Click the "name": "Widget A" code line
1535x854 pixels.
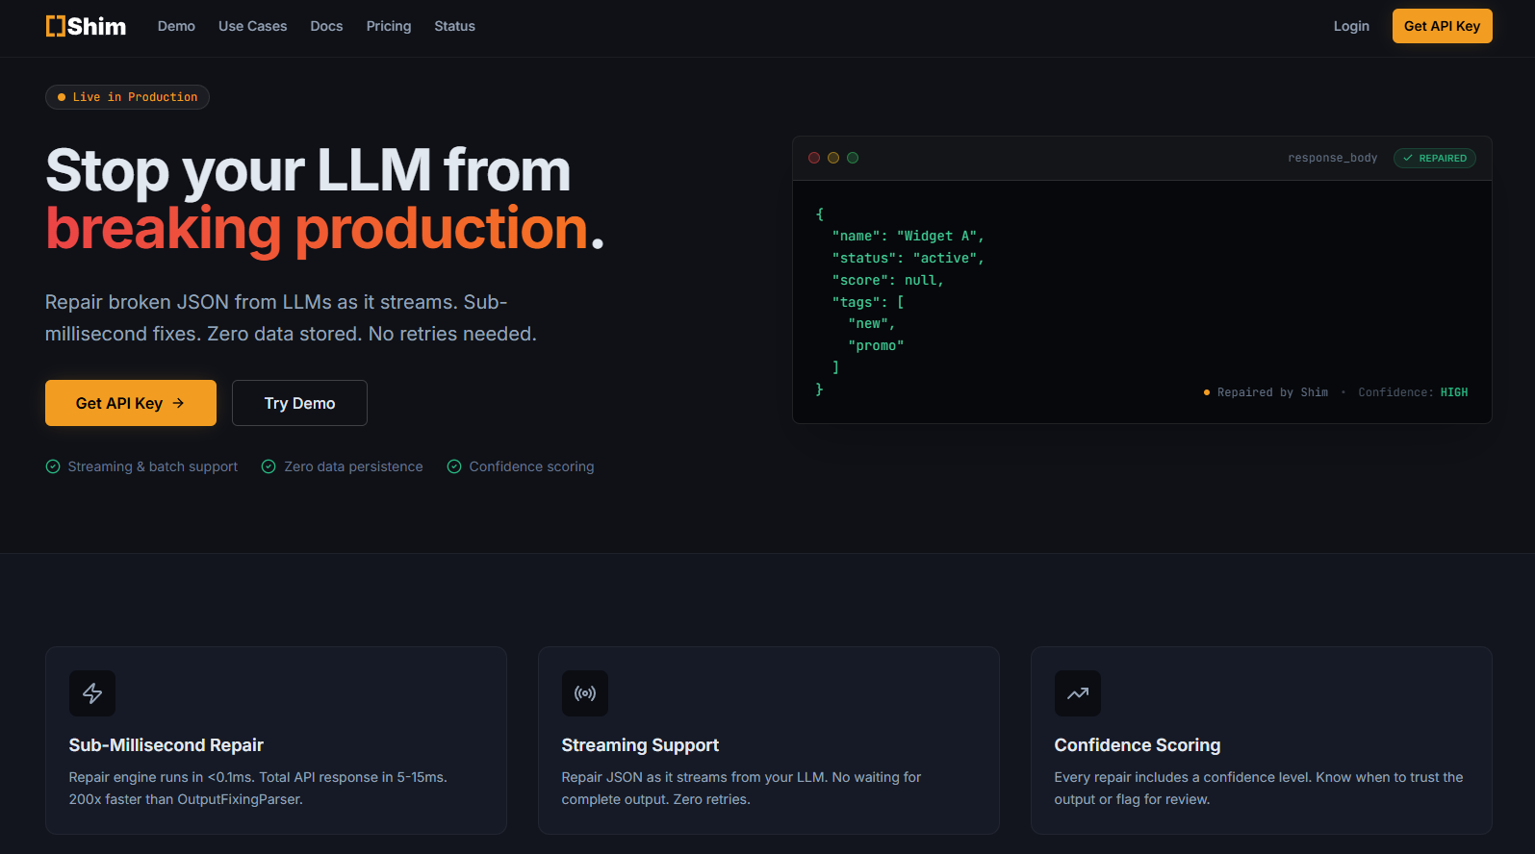pyautogui.click(x=908, y=236)
